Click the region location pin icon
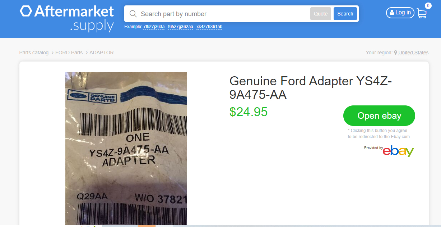 (x=395, y=53)
